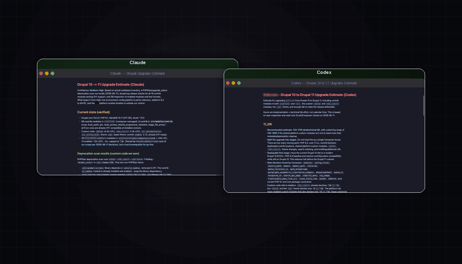
Task: Minimize the Codex window using the yellow button
Action: [x=233, y=83]
